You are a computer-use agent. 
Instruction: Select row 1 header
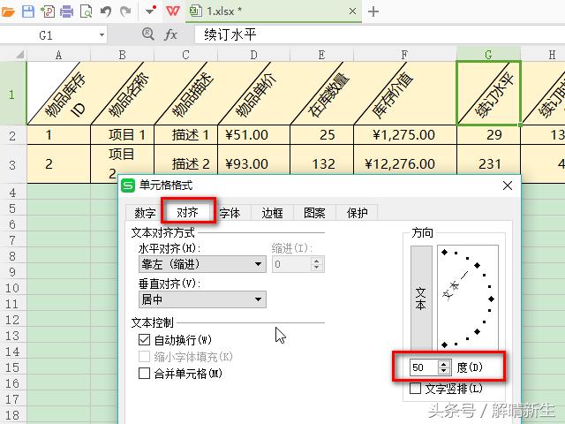(x=12, y=95)
